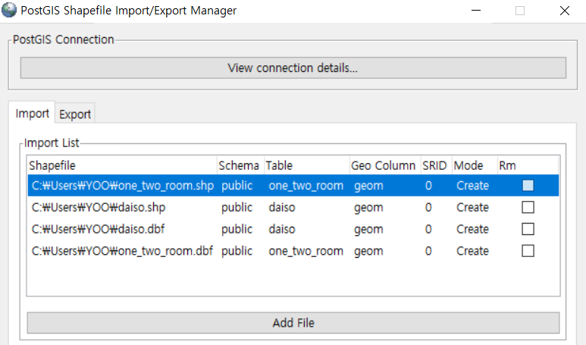Switch to the Export tab
This screenshot has height=345, width=586.
point(75,114)
